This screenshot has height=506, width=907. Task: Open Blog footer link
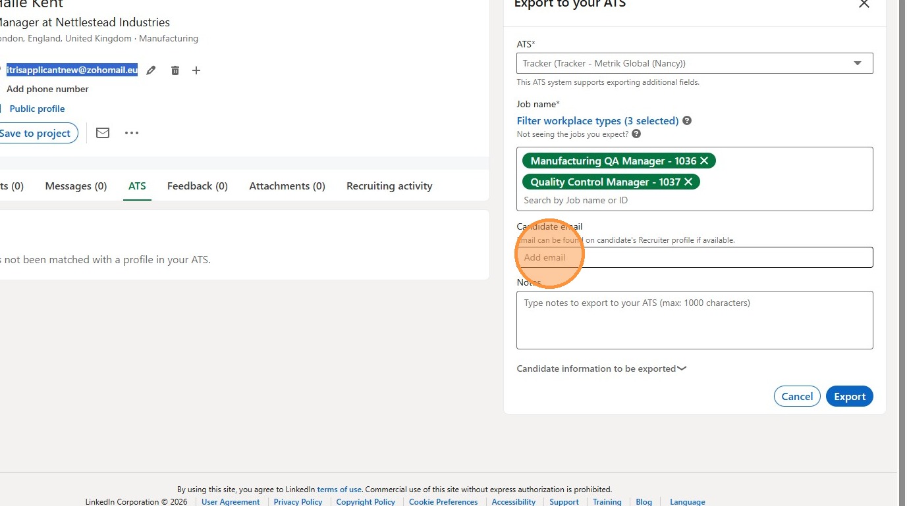[x=644, y=502]
